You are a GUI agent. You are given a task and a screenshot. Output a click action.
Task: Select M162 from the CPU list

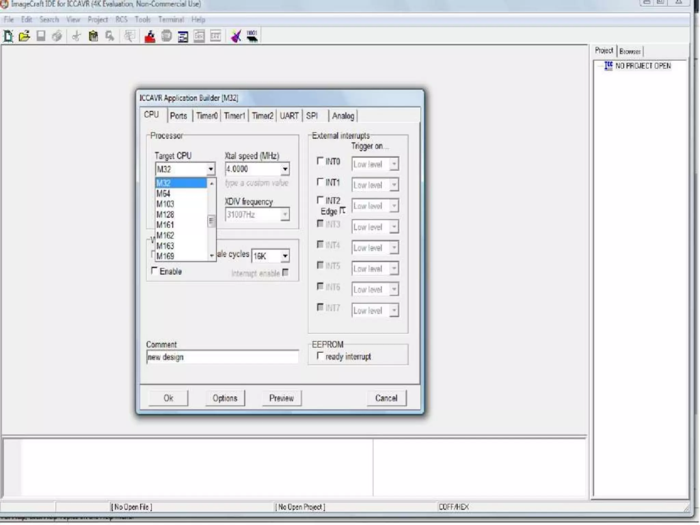coord(181,235)
